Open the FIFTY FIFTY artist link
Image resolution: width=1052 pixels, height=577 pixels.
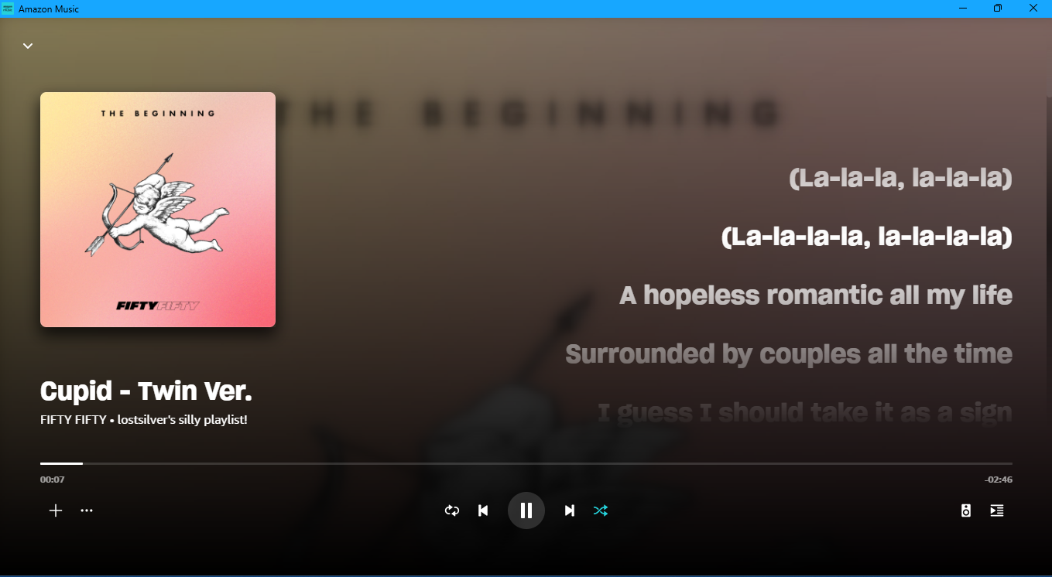(x=74, y=420)
